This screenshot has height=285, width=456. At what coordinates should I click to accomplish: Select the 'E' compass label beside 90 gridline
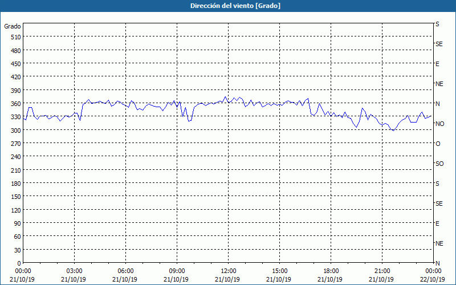(437, 223)
